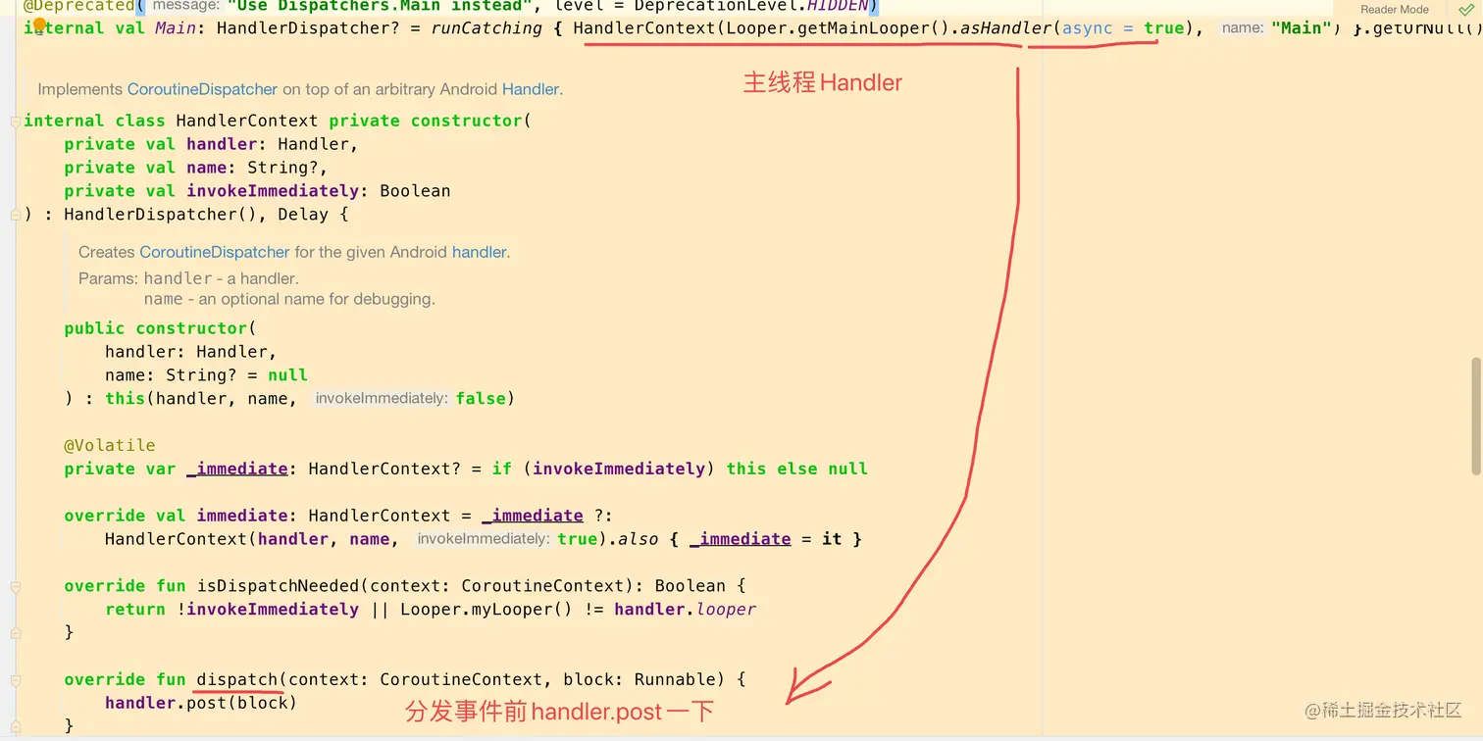Click 'runCatching' call on Main line

point(486,28)
